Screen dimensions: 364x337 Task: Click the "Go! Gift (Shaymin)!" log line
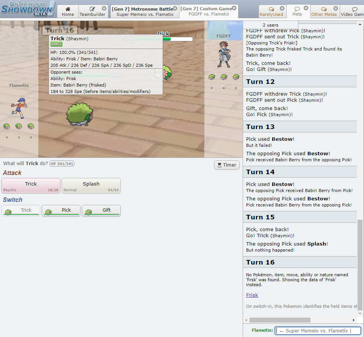(269, 69)
